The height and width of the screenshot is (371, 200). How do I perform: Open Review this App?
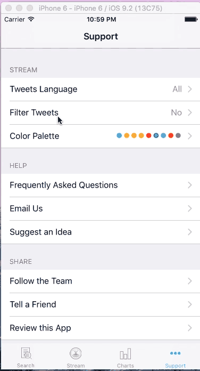pos(101,328)
